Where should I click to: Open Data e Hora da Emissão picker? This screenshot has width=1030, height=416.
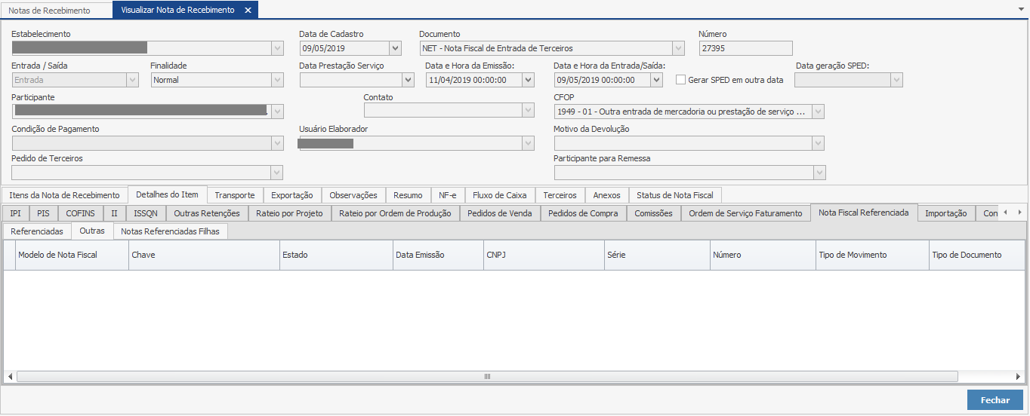pyautogui.click(x=528, y=80)
